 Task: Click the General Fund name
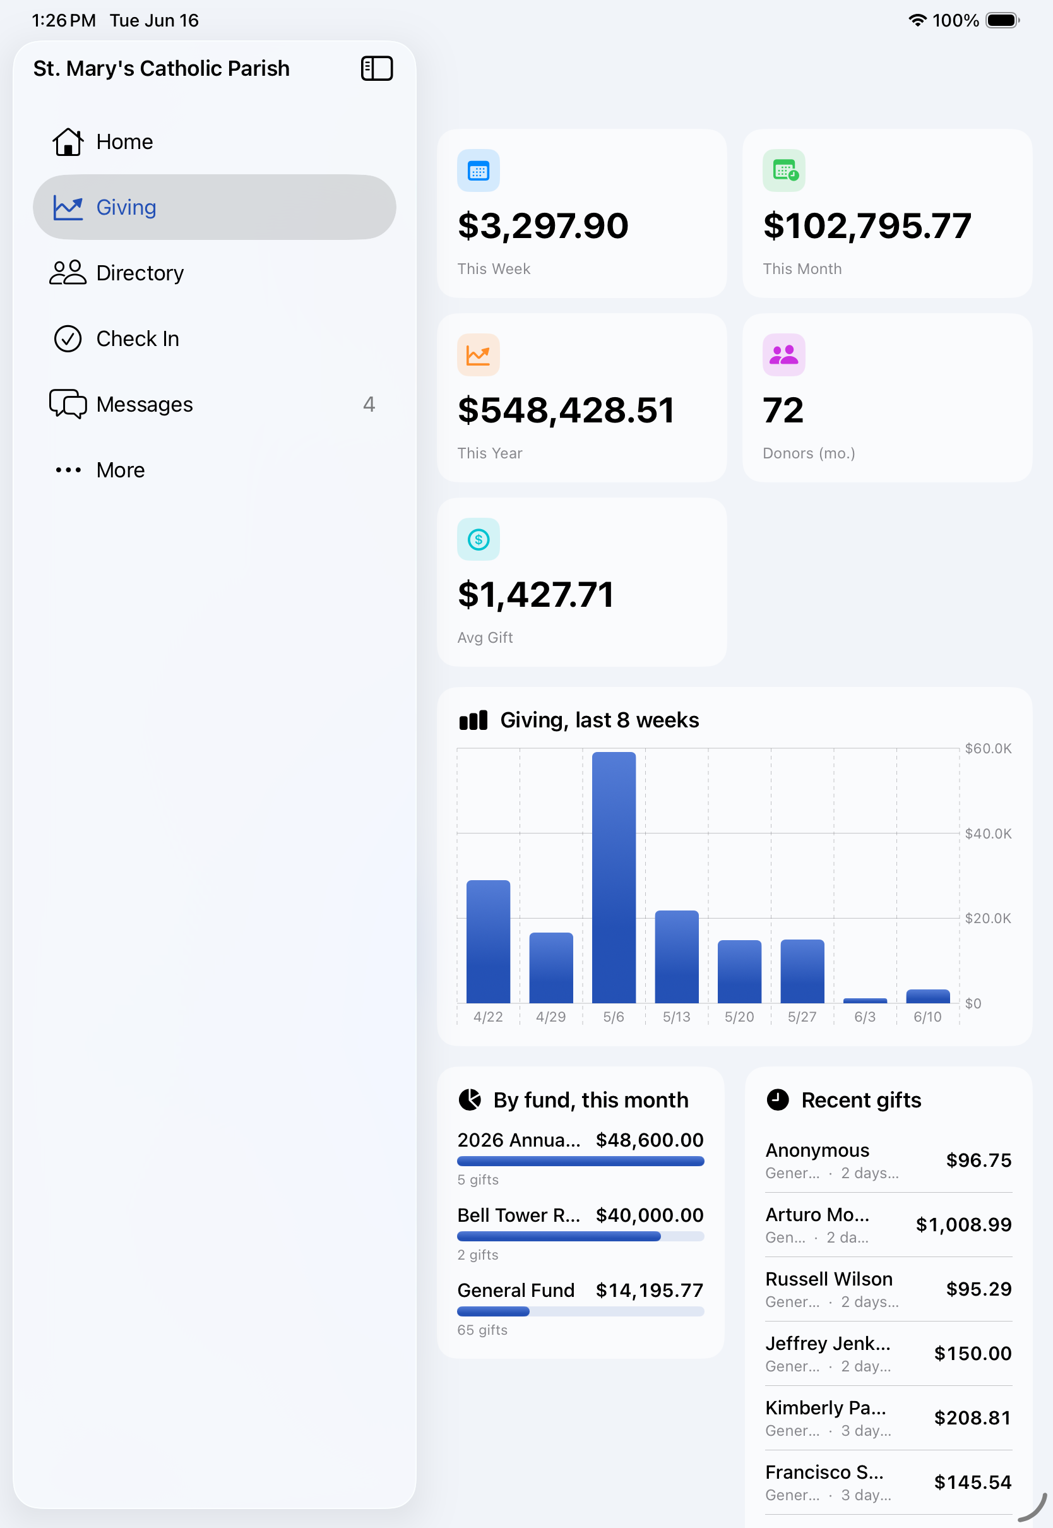pos(516,1291)
